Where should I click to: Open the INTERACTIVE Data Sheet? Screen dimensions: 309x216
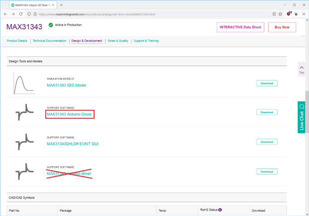pyautogui.click(x=240, y=27)
